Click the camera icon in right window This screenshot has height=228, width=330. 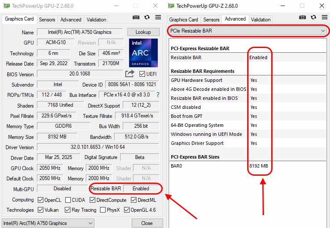click(303, 17)
